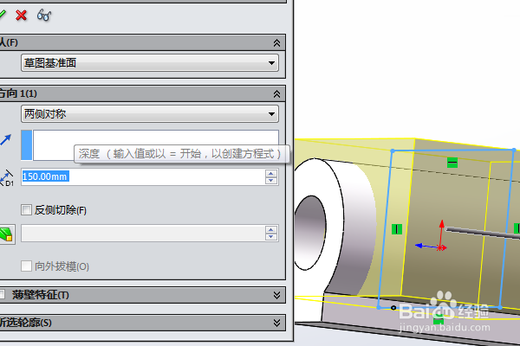Enable the 反侧切除(F) checkbox
Viewport: 520px width, 346px height.
[26, 209]
